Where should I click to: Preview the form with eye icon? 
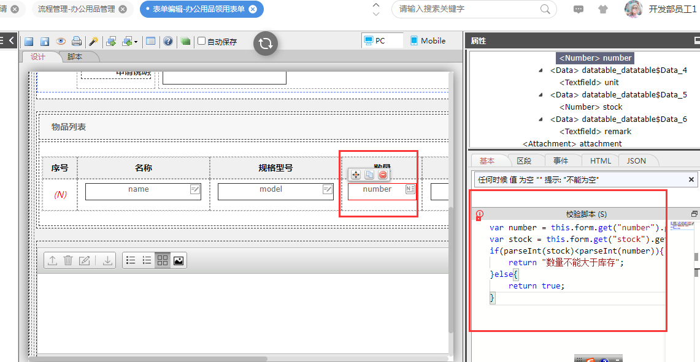pyautogui.click(x=61, y=41)
